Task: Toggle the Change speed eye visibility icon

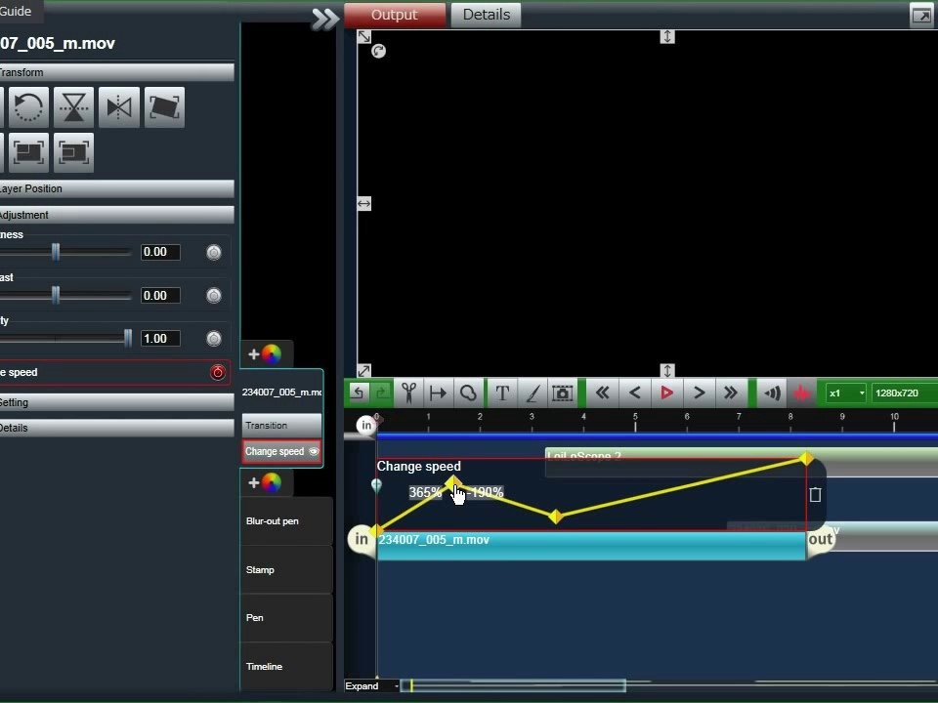Action: click(x=314, y=451)
